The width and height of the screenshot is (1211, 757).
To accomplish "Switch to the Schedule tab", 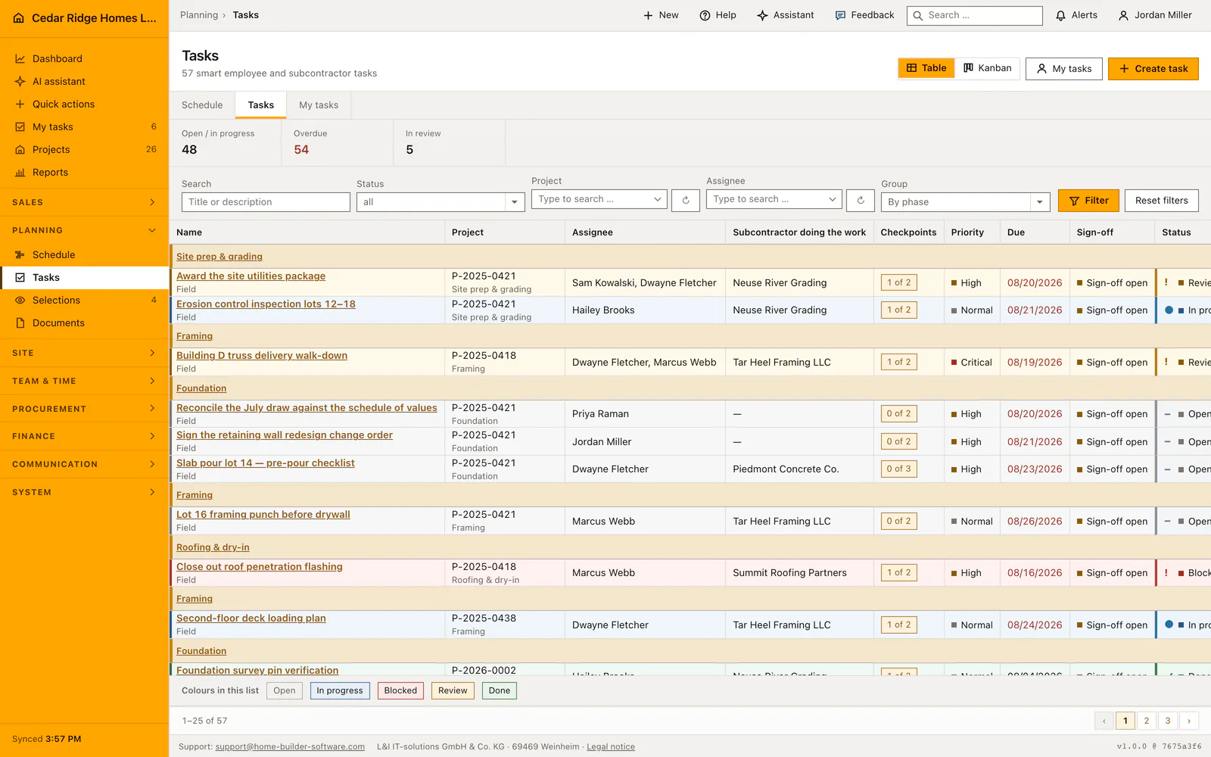I will pos(202,105).
